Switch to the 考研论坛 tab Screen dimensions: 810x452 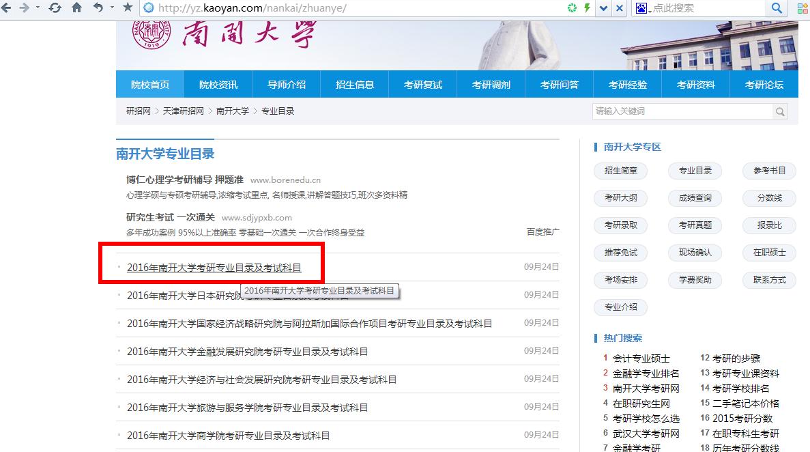tap(763, 83)
